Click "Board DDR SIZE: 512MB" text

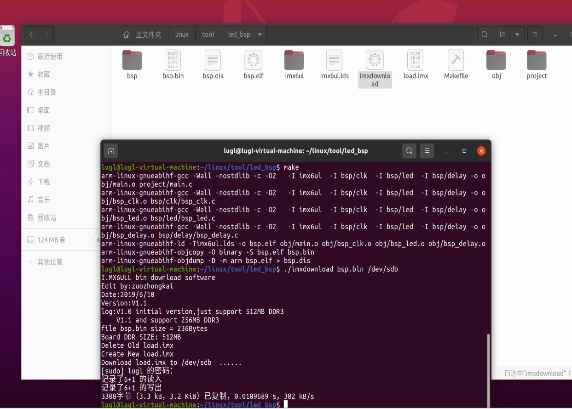tap(141, 337)
